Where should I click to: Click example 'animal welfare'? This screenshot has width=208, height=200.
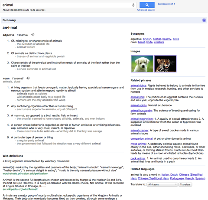tap(26, 47)
